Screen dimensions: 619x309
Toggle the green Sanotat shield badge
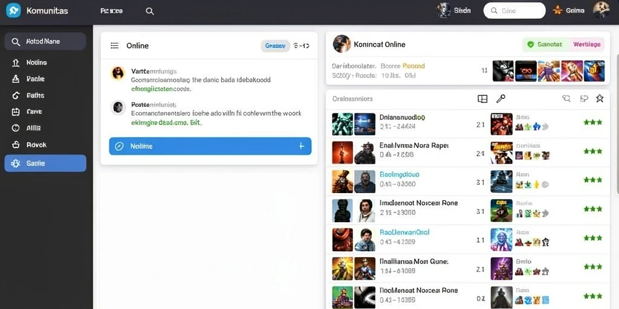[545, 45]
